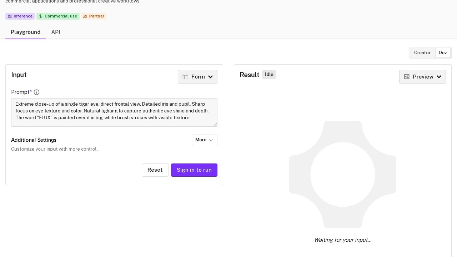Click the prompt textarea resize handle
457x257 pixels.
[x=215, y=125]
